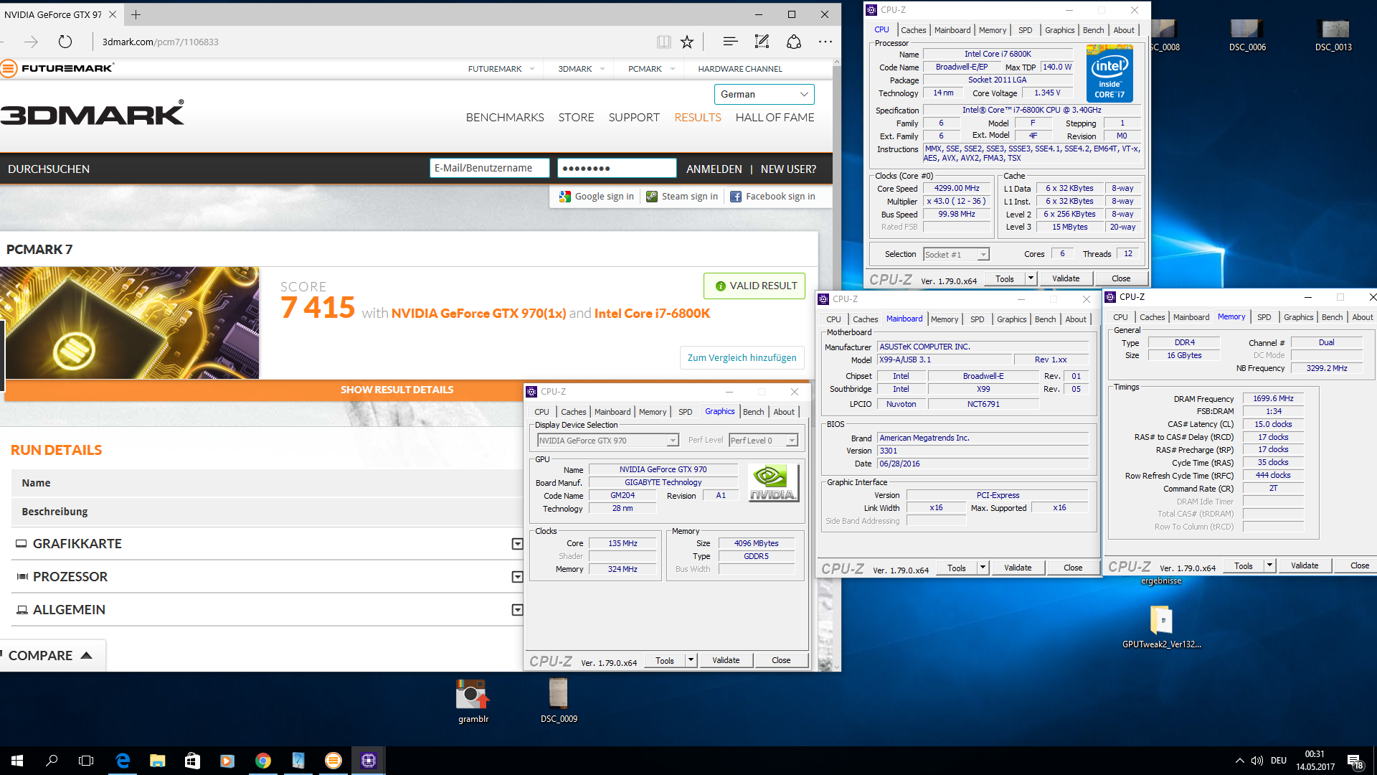Click Zum Vergleich hinzufügen button
The height and width of the screenshot is (775, 1377).
click(742, 357)
